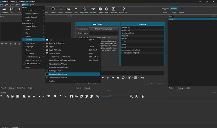Toggle the timeline Snap magnet button
Image resolution: width=217 pixels, height=128 pixels.
pyautogui.click(x=71, y=96)
